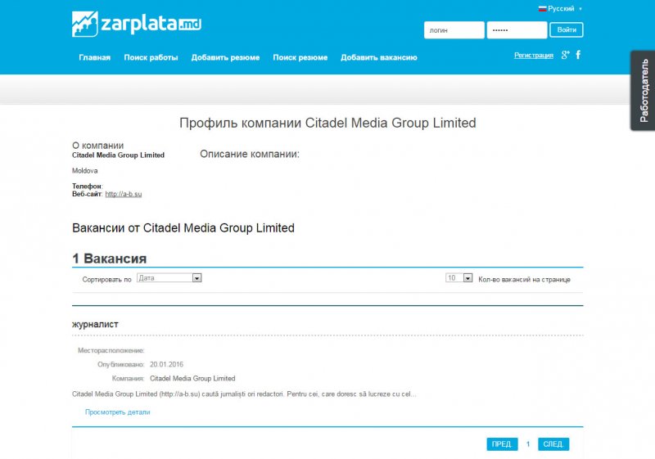The height and width of the screenshot is (459, 655).
Task: Click the vacancy description snippet text
Action: 244,394
